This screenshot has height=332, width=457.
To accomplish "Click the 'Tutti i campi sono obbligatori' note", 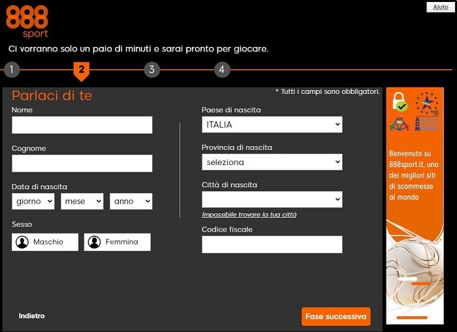I will (x=328, y=92).
